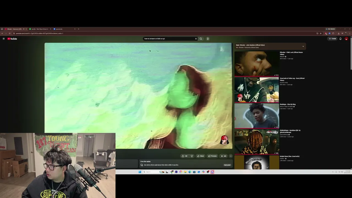Open a new browser tab
This screenshot has height=198, width=352.
tap(78, 29)
